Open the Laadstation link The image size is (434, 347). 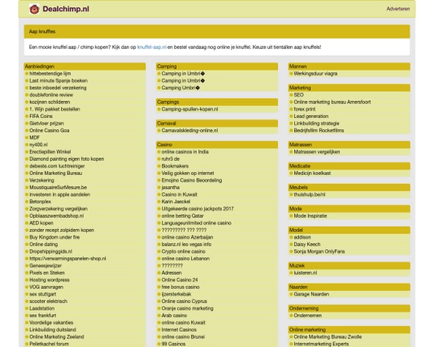(x=42, y=308)
